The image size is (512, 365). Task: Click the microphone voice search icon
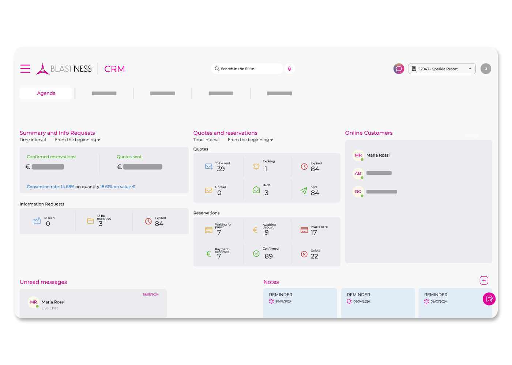point(289,69)
